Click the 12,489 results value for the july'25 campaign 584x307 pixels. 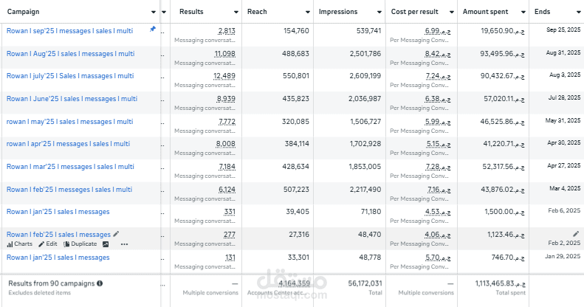pyautogui.click(x=224, y=77)
